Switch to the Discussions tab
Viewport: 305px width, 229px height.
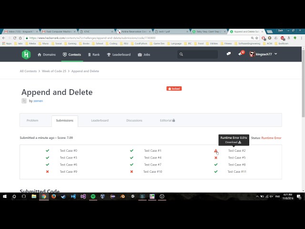(x=134, y=120)
